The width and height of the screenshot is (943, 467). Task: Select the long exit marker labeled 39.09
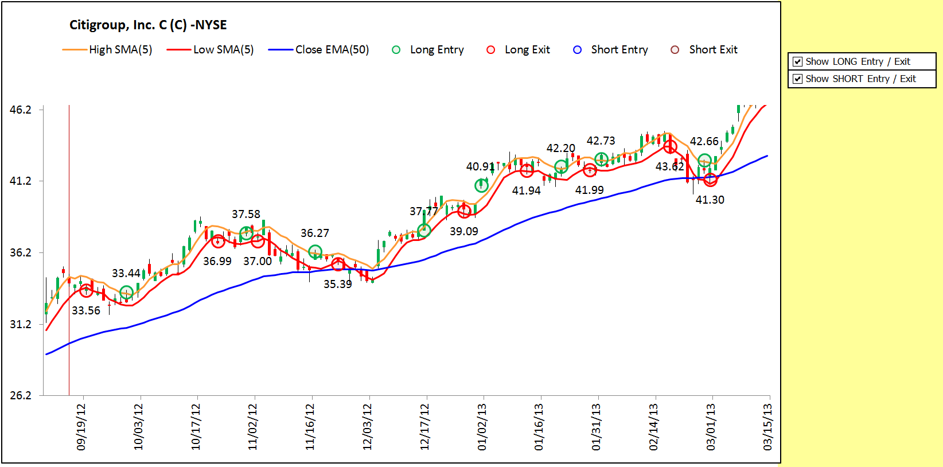tap(464, 211)
